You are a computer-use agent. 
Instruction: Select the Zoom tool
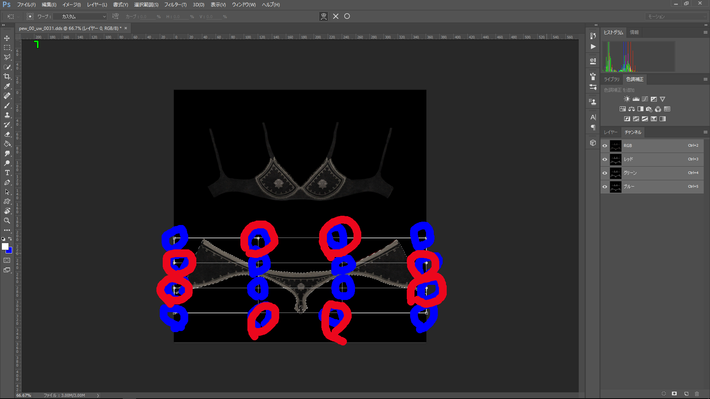point(7,221)
